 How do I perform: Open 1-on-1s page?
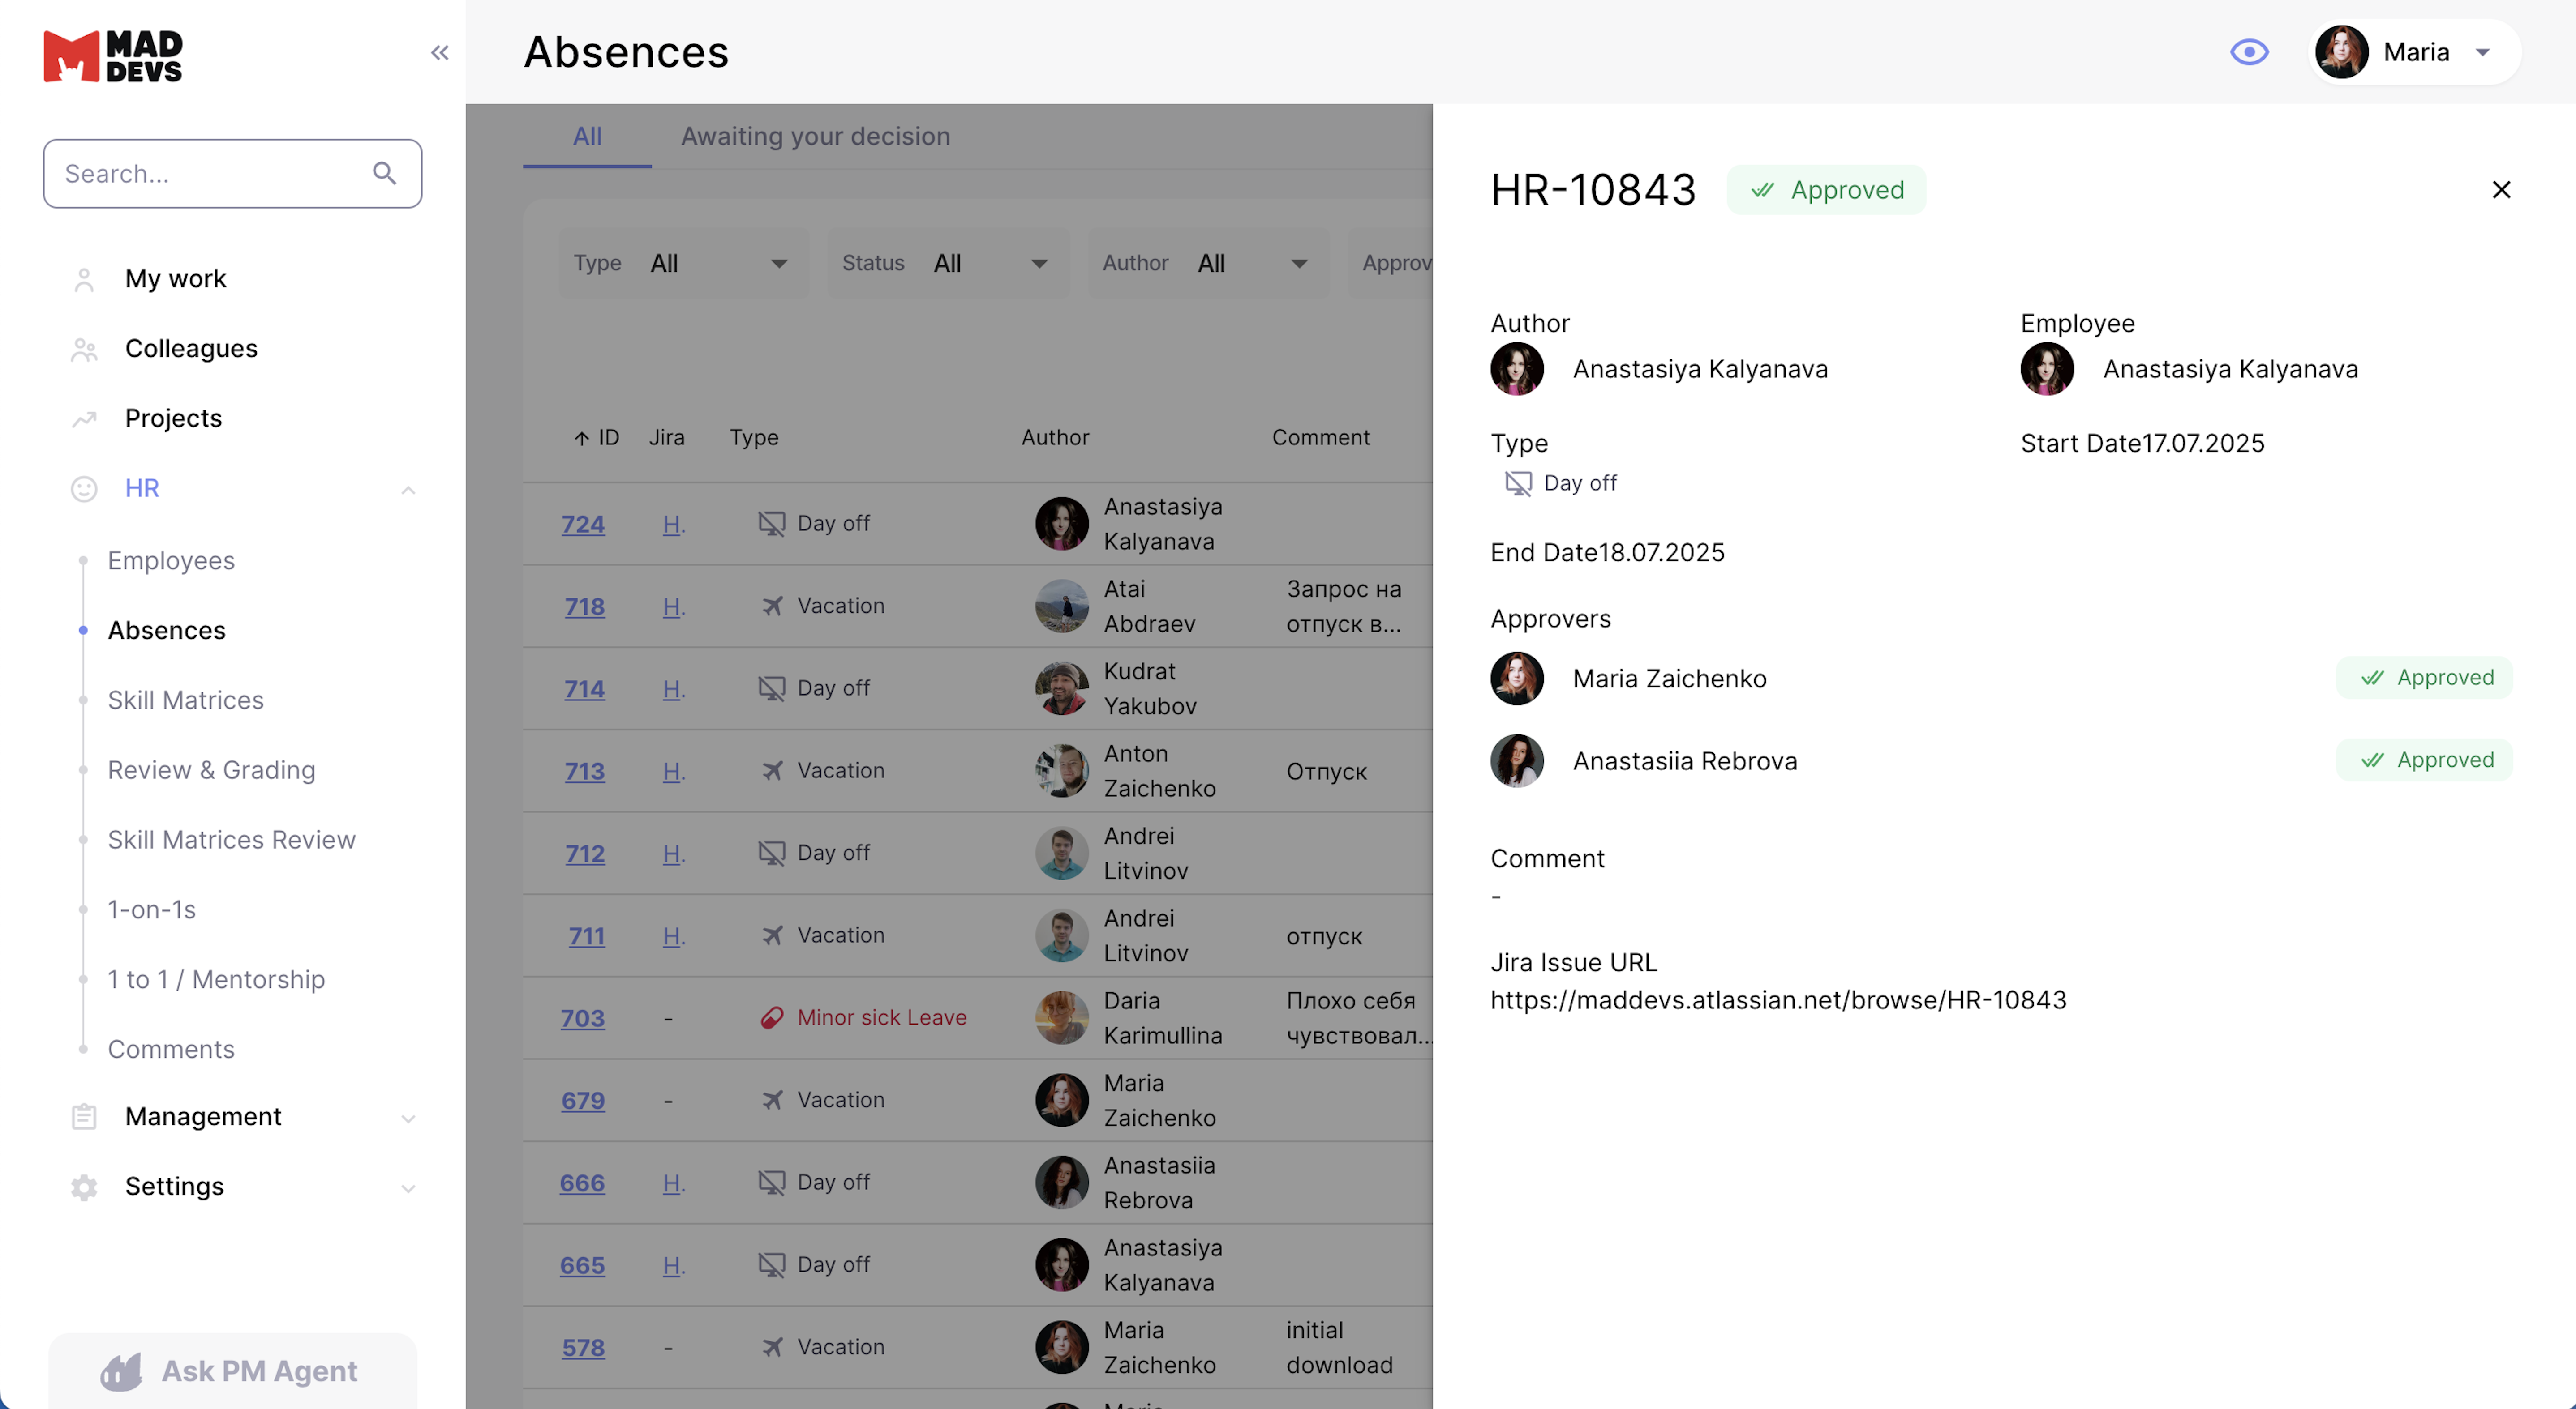[x=152, y=910]
